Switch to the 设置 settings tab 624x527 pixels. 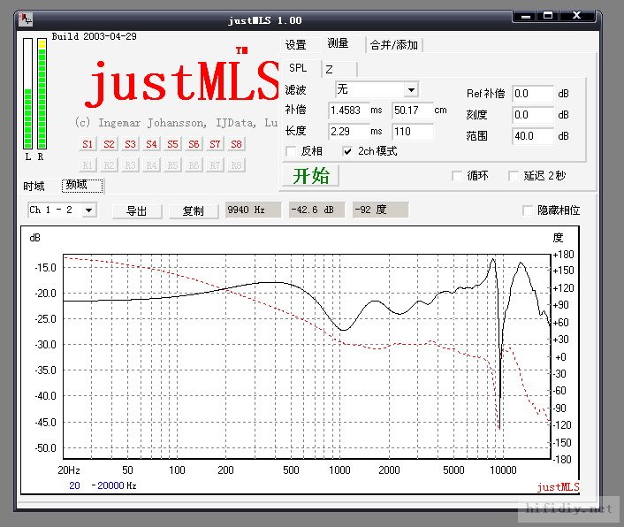[295, 45]
